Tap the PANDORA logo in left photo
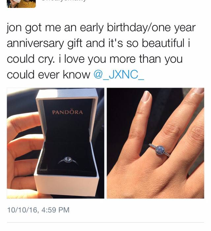The width and height of the screenshot is (211, 231). coord(68,112)
